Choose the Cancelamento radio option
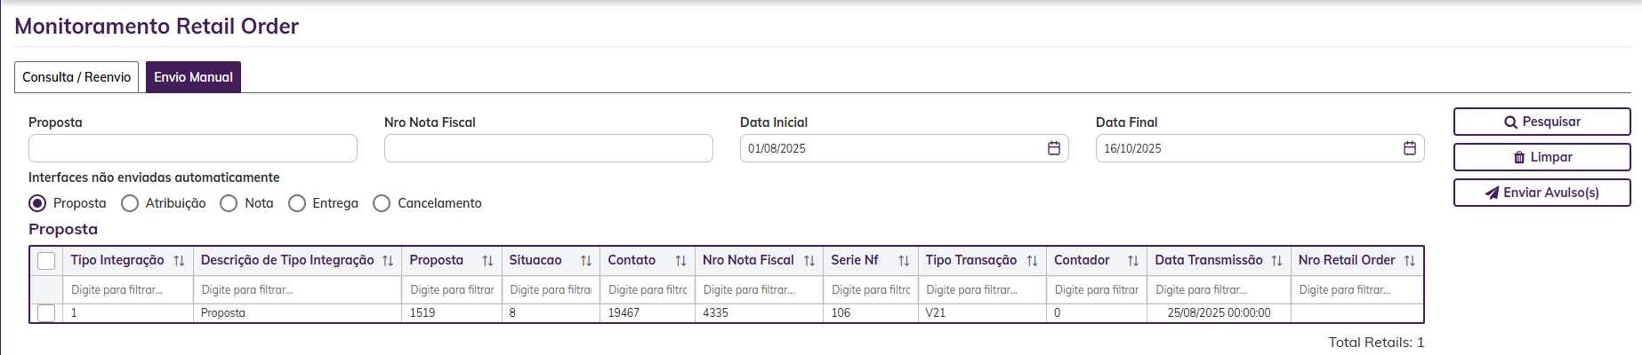This screenshot has width=1642, height=355. tap(382, 203)
